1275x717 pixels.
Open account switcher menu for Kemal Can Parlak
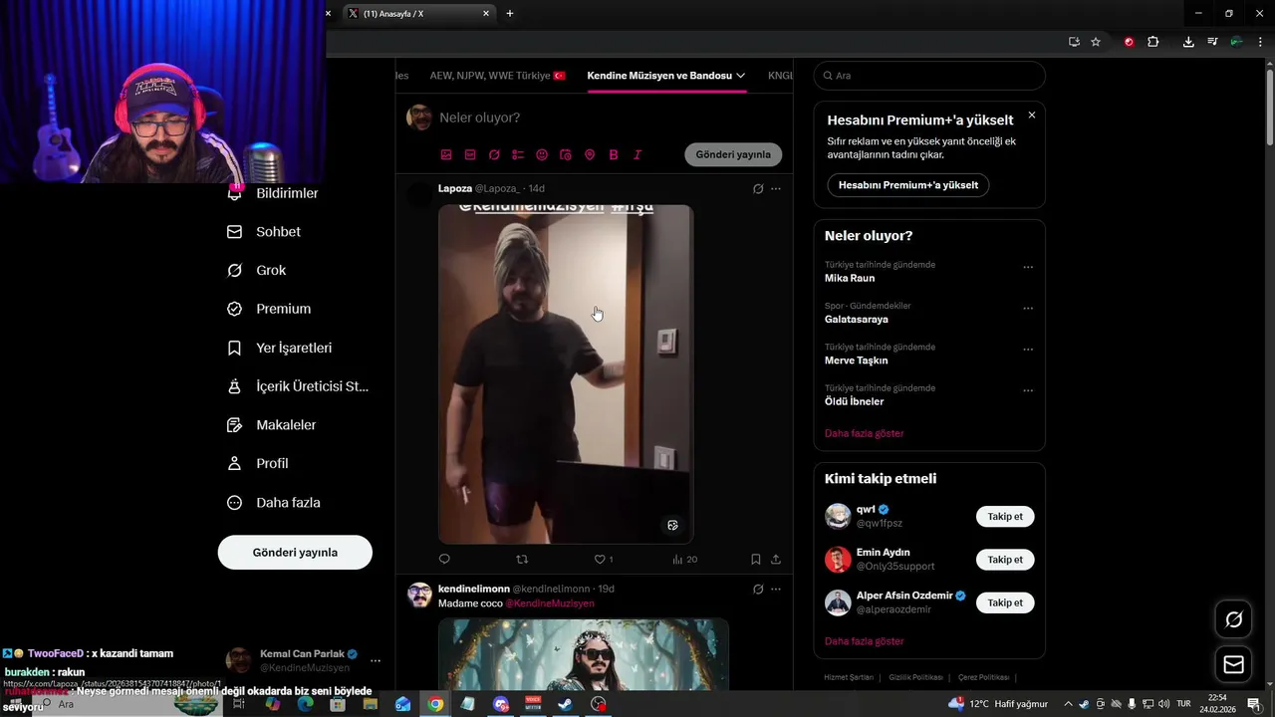pos(376,660)
